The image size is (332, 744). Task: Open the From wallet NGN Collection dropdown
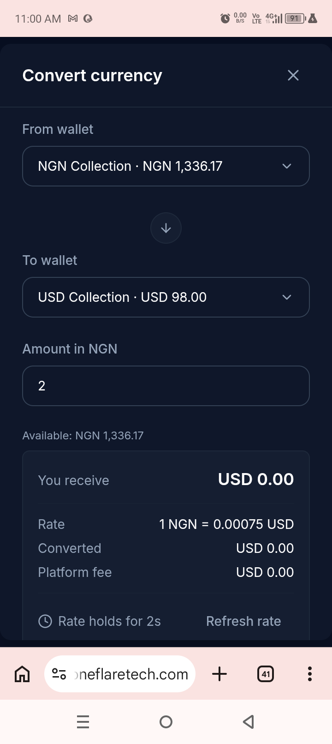click(166, 166)
